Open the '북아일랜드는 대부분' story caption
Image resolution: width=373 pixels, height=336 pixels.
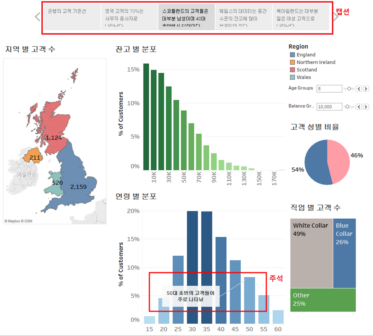point(301,17)
